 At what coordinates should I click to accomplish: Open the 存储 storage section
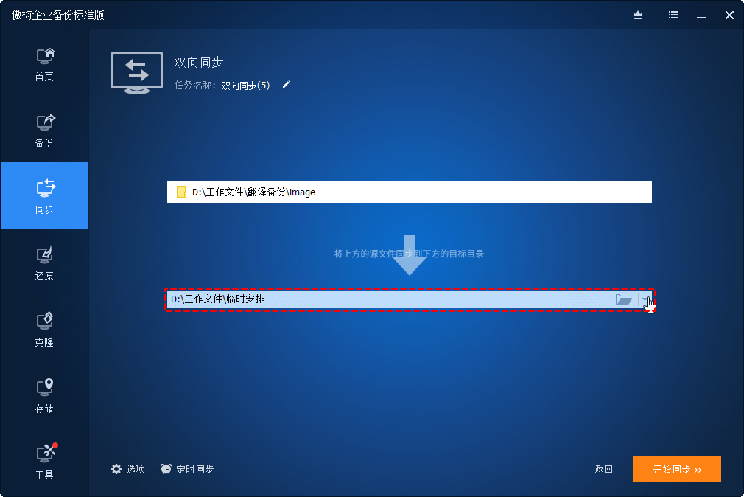pos(45,396)
